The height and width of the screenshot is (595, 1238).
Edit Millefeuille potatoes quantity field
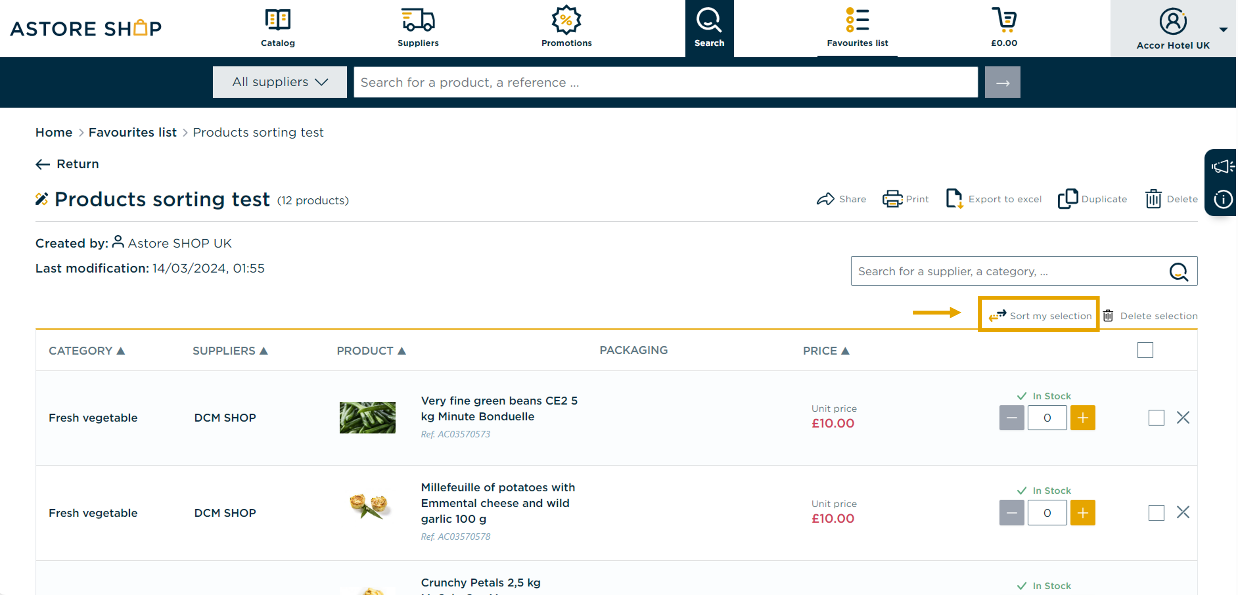tap(1047, 513)
